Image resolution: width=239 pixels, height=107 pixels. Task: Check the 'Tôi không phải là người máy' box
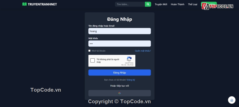click(93, 60)
